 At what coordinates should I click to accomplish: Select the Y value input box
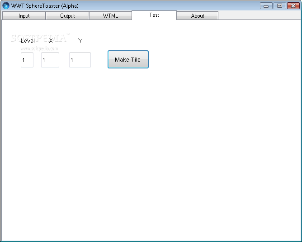(x=80, y=60)
